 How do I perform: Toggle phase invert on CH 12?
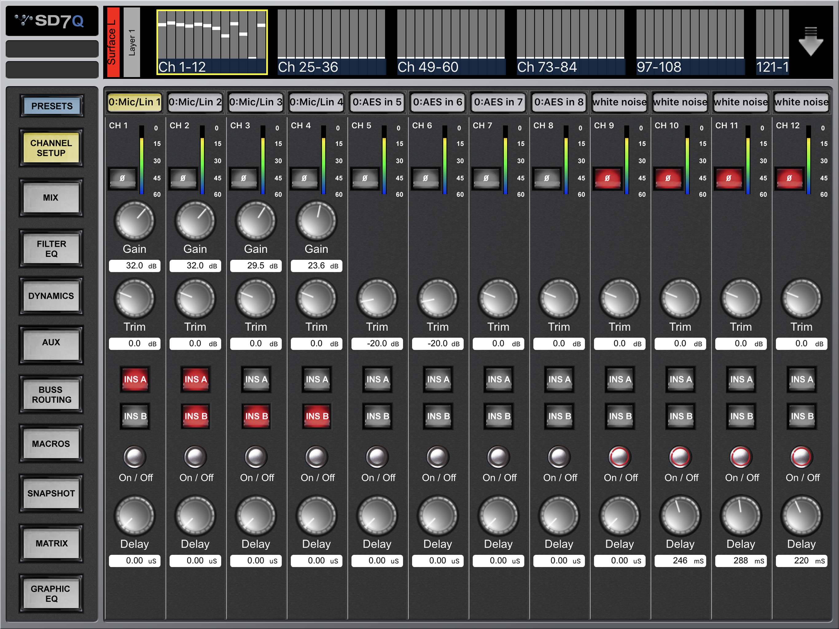coord(789,178)
